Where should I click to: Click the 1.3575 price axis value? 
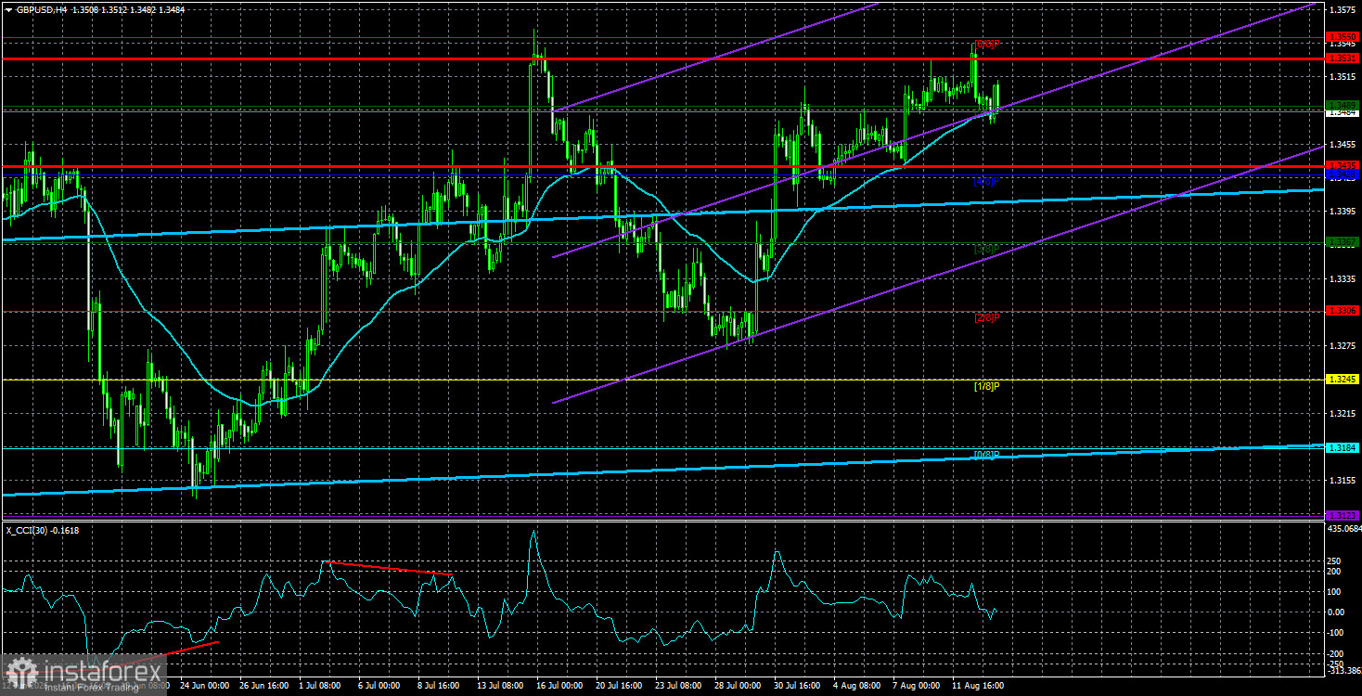pos(1343,9)
